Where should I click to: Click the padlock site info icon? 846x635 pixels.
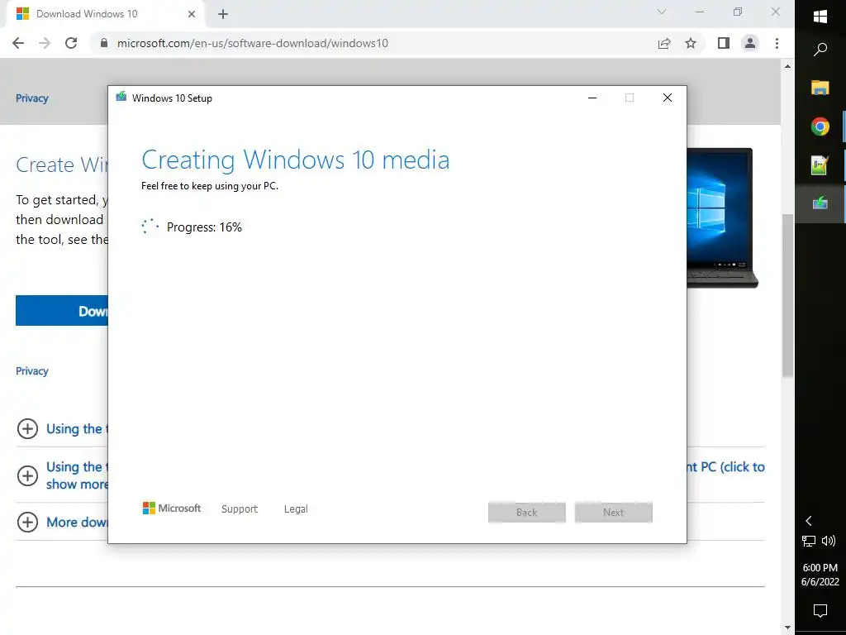pos(104,43)
